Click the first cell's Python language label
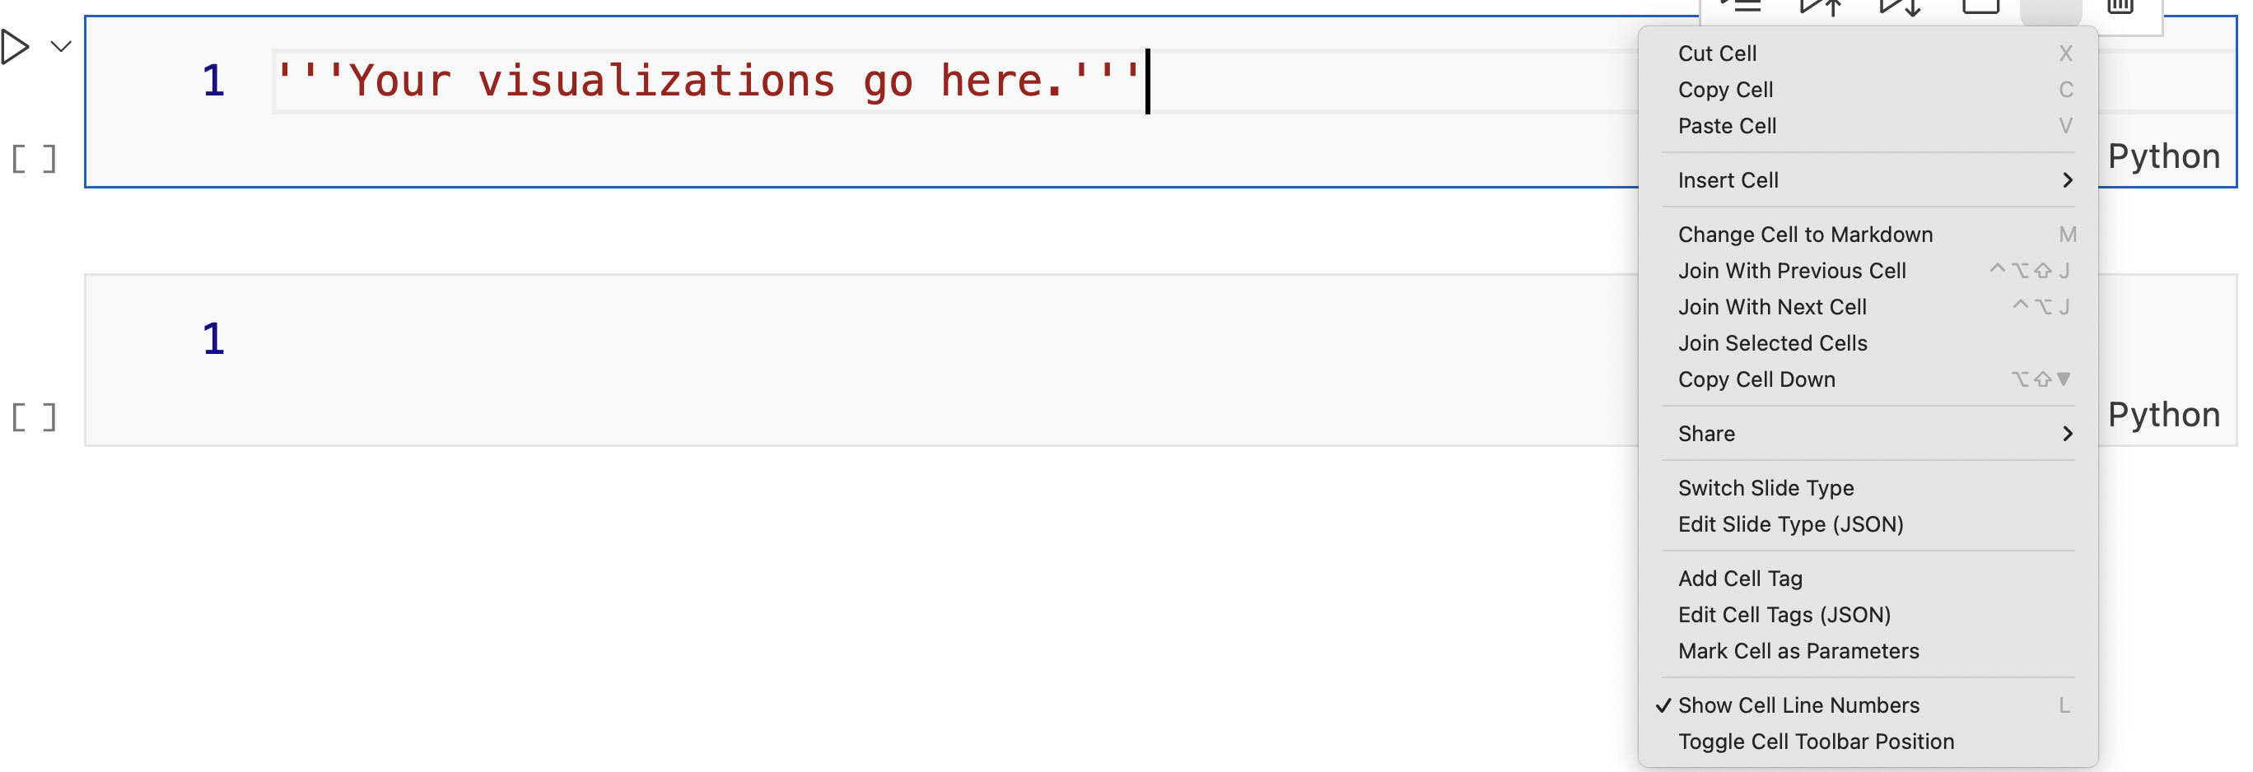Screen dimensions: 2253x772 tap(2164, 156)
